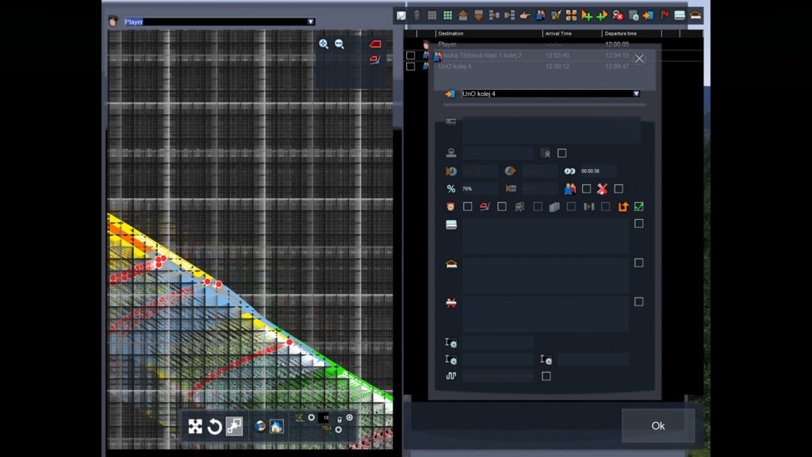
Task: Click the station building icon in top toolbar
Action: click(x=695, y=16)
